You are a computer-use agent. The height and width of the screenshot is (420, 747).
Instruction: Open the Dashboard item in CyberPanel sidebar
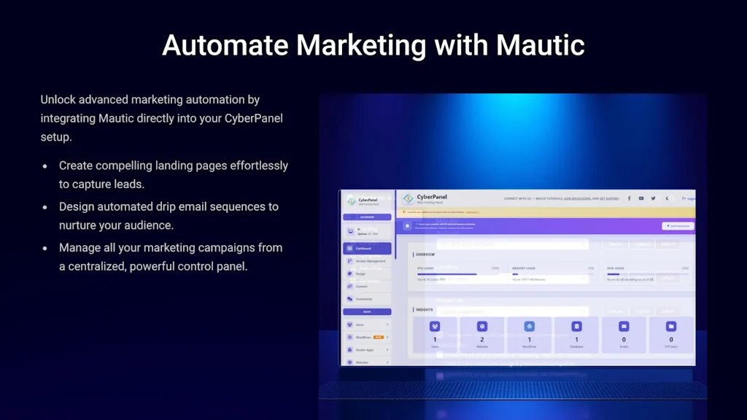[x=367, y=248]
